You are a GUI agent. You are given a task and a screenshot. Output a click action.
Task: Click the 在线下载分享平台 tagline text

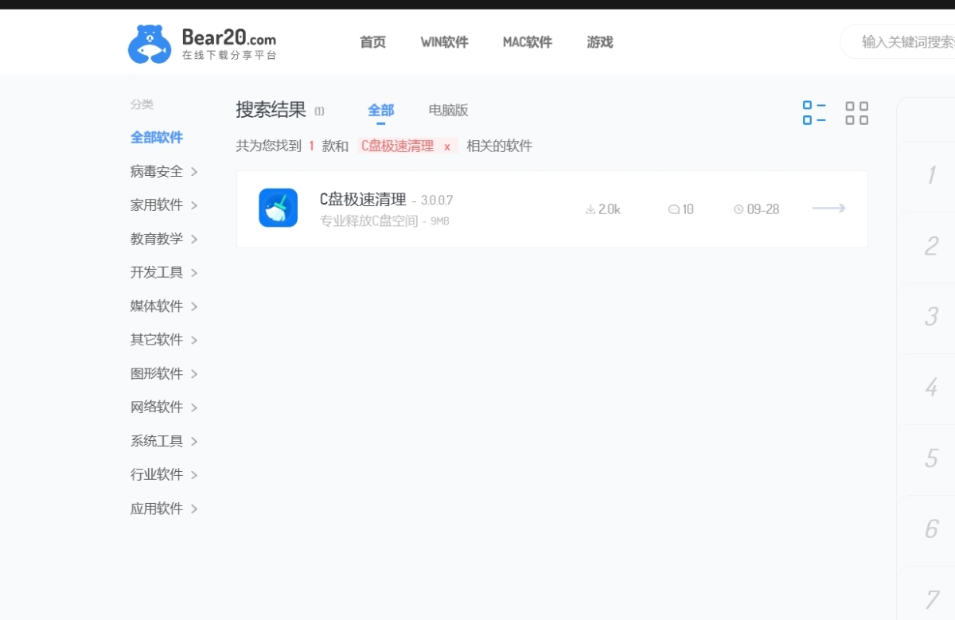click(229, 56)
